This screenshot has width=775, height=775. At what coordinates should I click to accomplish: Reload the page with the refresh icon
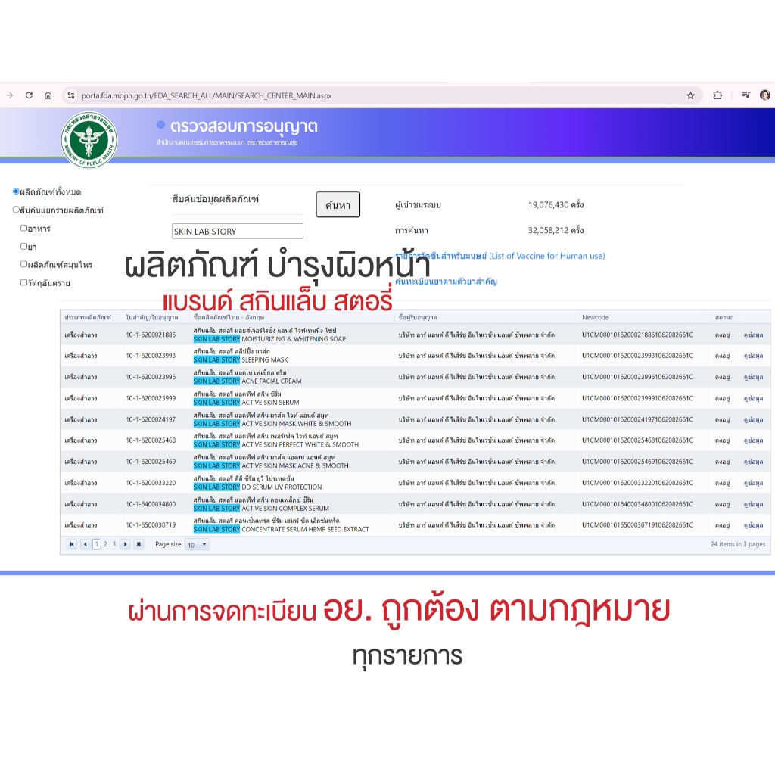30,95
